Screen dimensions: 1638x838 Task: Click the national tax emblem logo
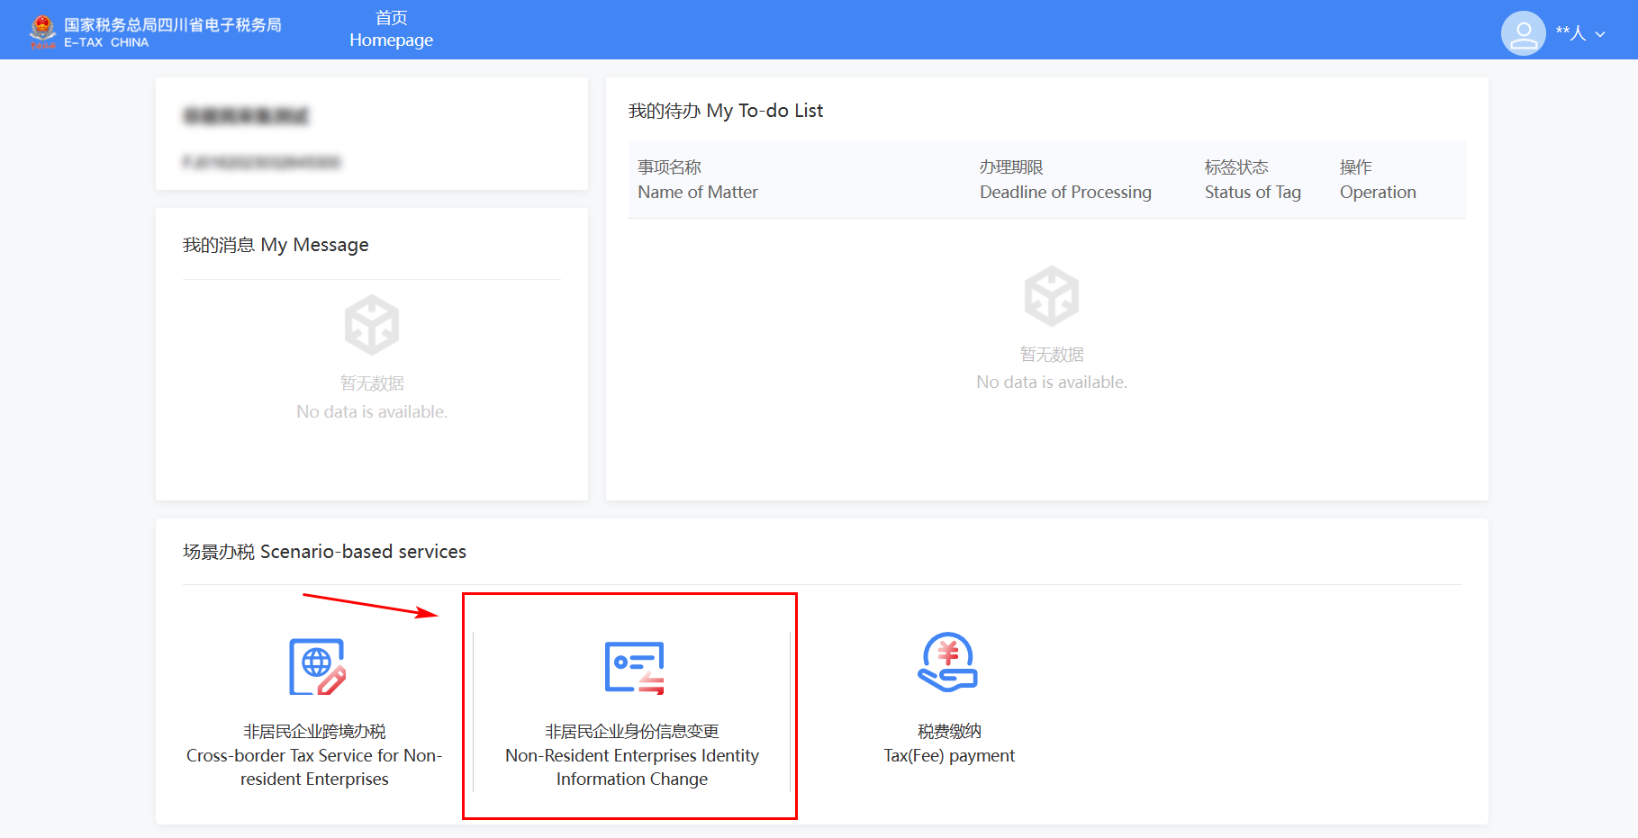pyautogui.click(x=42, y=31)
